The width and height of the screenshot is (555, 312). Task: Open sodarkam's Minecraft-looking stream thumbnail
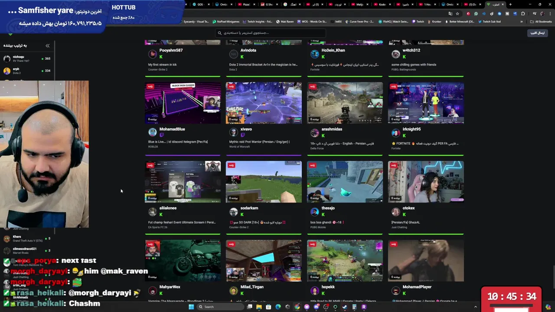(264, 182)
